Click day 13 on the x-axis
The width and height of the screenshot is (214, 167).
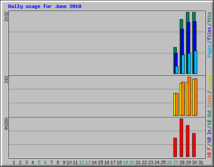point(88,162)
